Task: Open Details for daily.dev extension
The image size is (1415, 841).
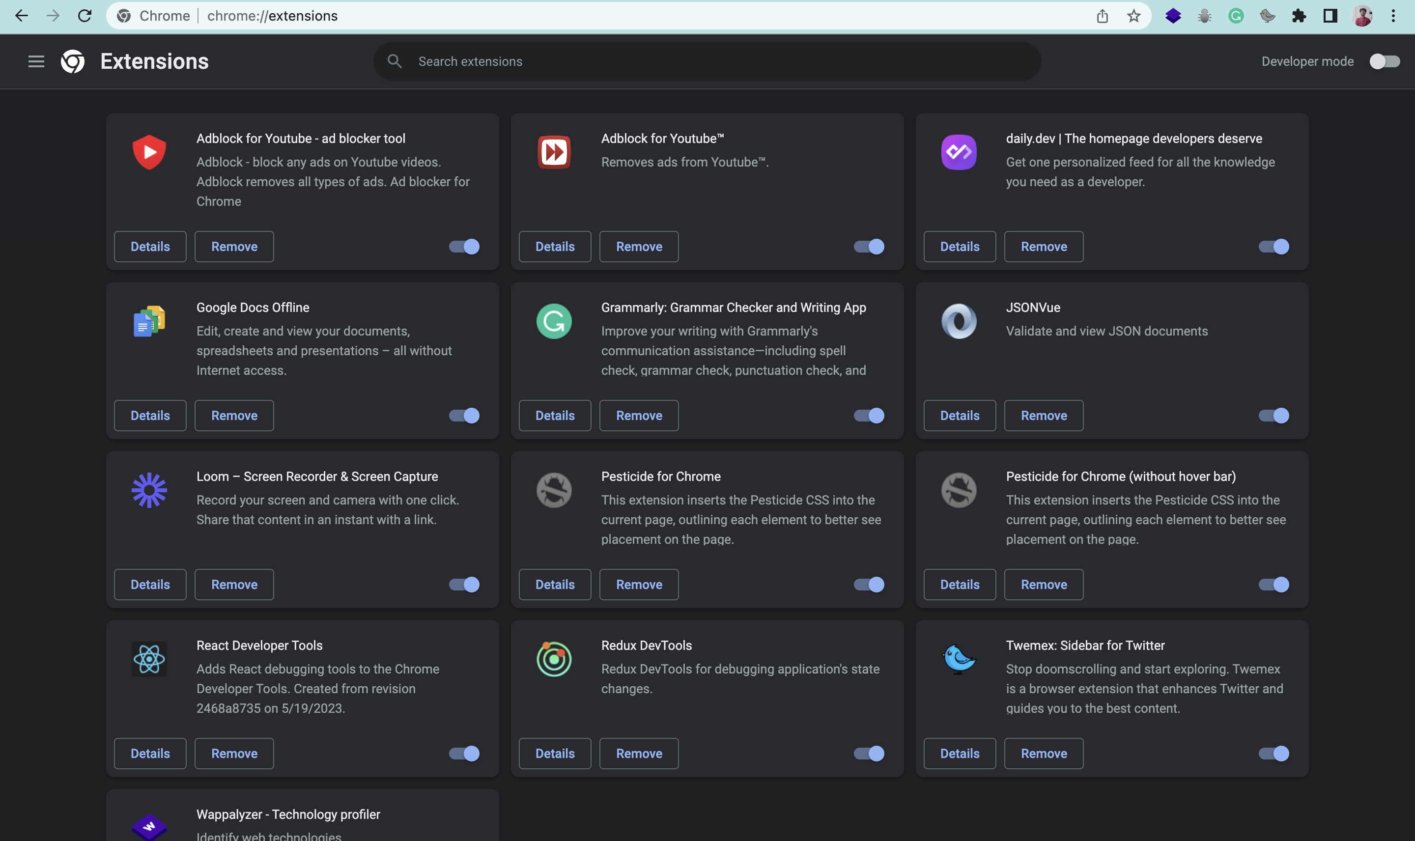Action: [960, 247]
